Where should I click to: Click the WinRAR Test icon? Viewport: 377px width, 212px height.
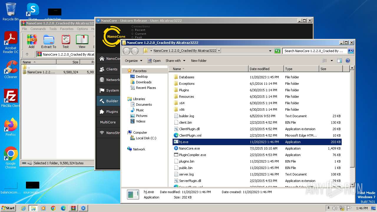pos(66,41)
